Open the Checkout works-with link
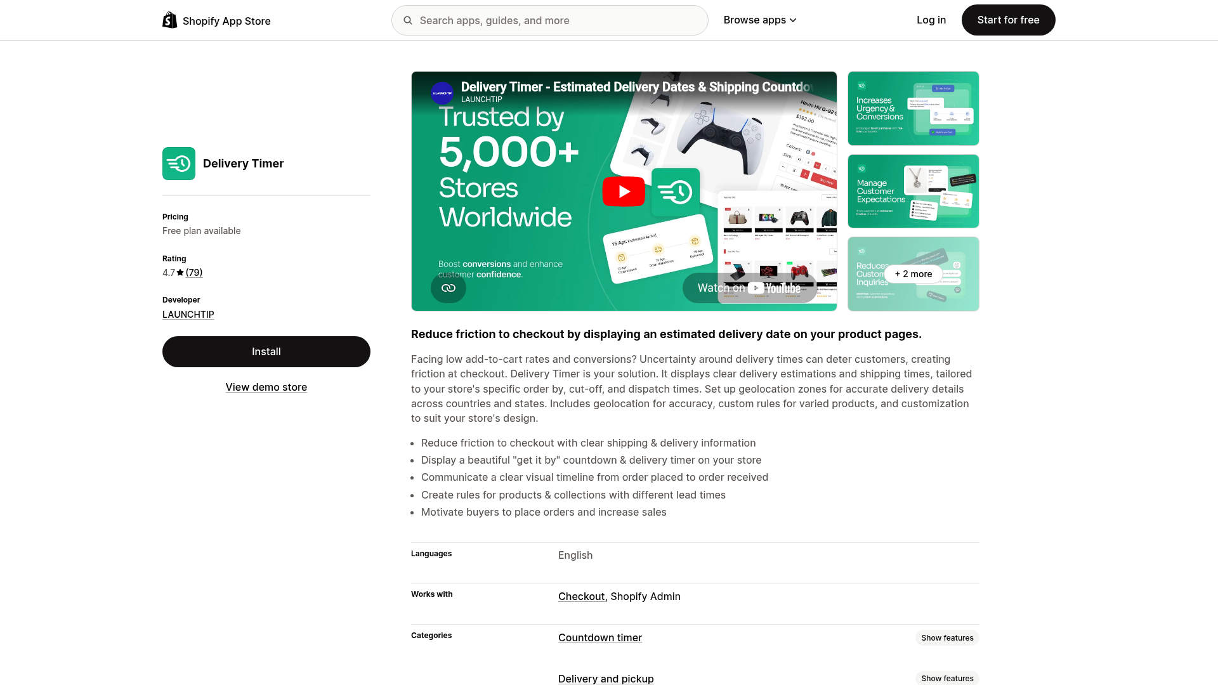 pos(581,596)
